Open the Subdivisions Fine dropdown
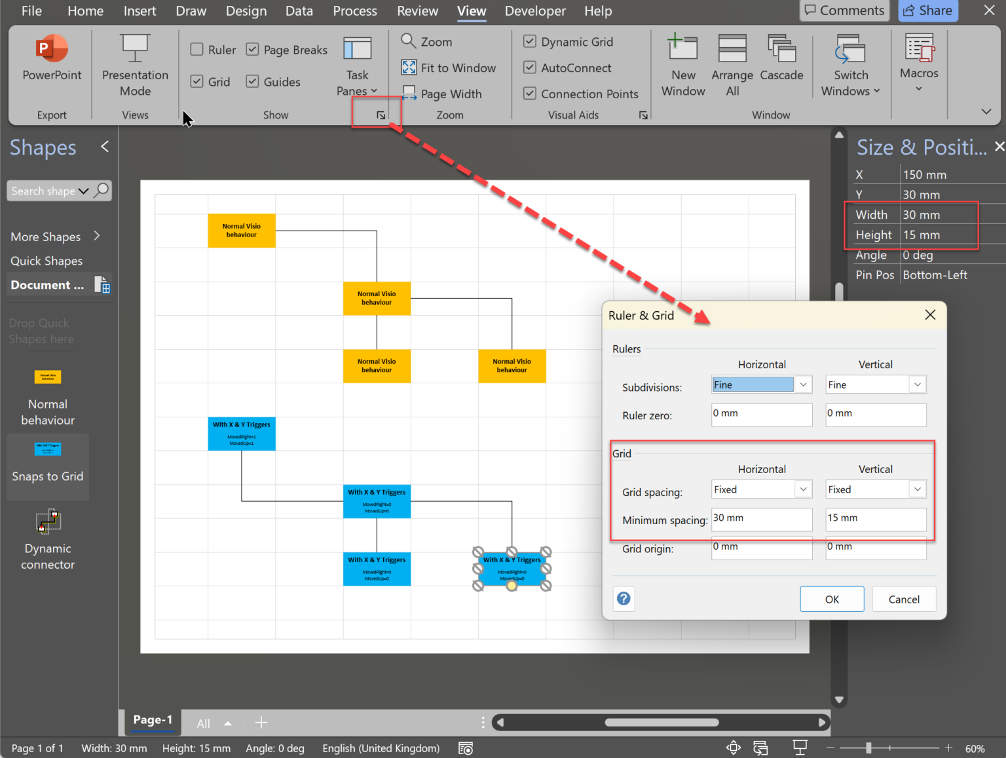This screenshot has height=758, width=1006. tap(803, 385)
